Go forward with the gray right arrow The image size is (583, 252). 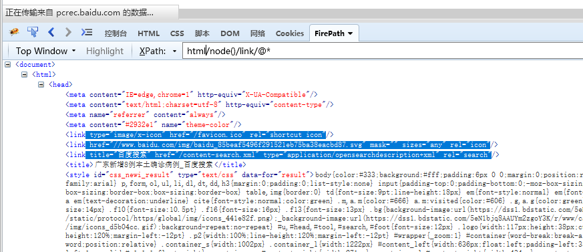[68, 32]
